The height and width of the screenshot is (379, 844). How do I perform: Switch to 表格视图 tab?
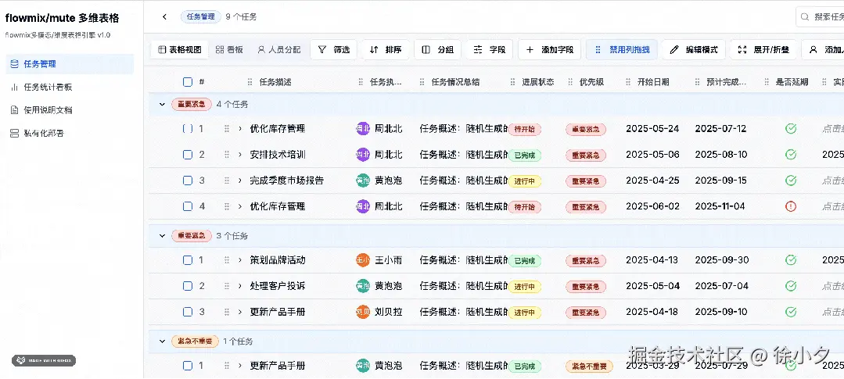coord(180,50)
